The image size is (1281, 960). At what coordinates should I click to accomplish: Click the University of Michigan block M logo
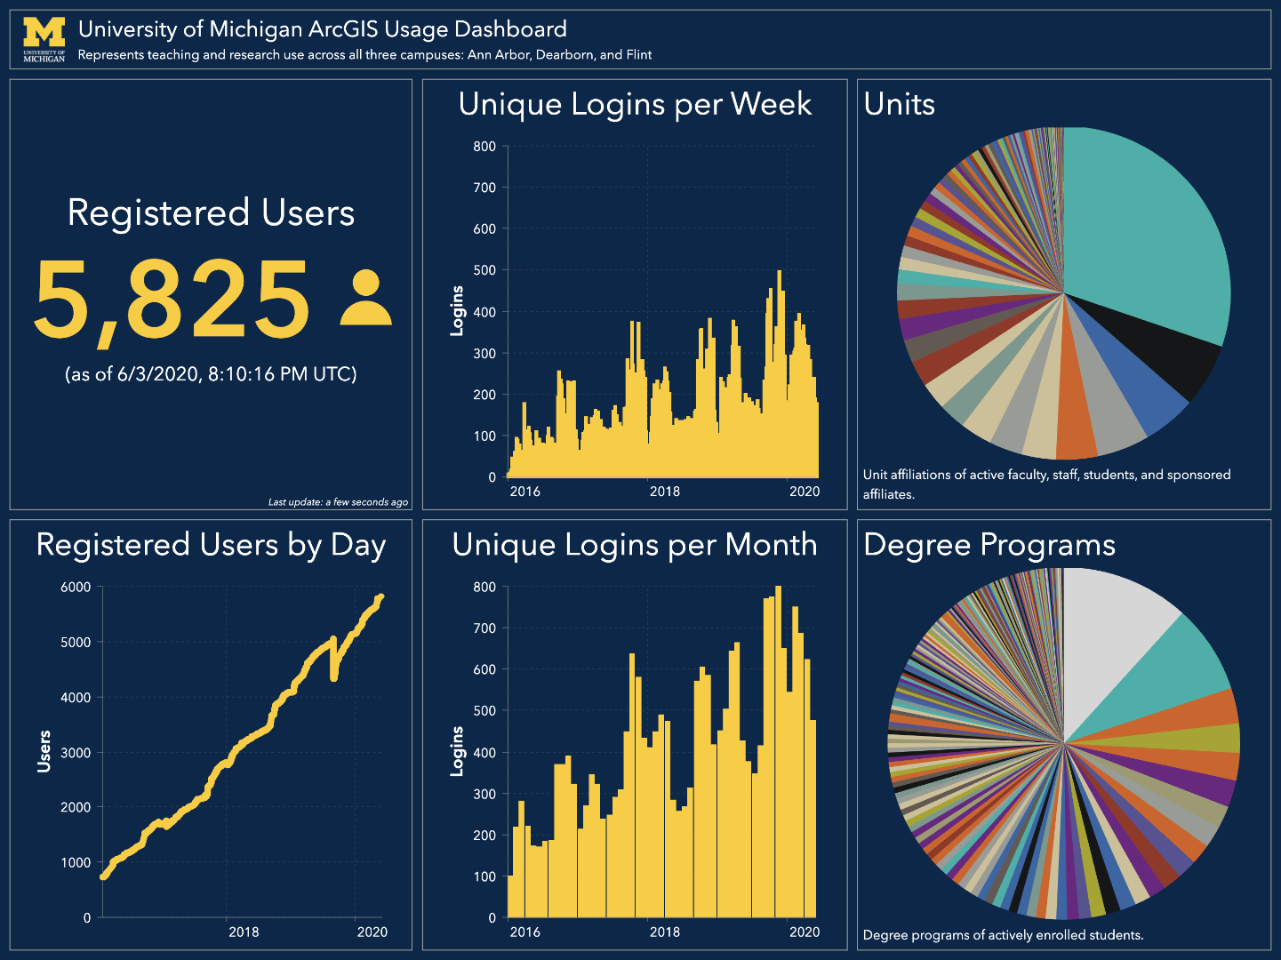44,39
